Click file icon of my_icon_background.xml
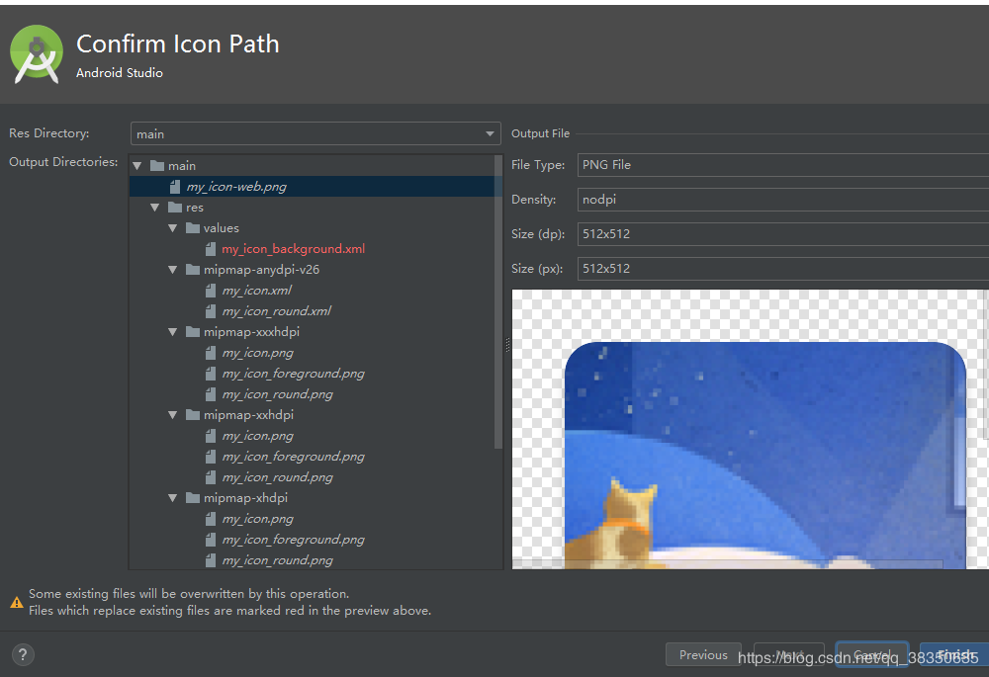 pyautogui.click(x=211, y=249)
